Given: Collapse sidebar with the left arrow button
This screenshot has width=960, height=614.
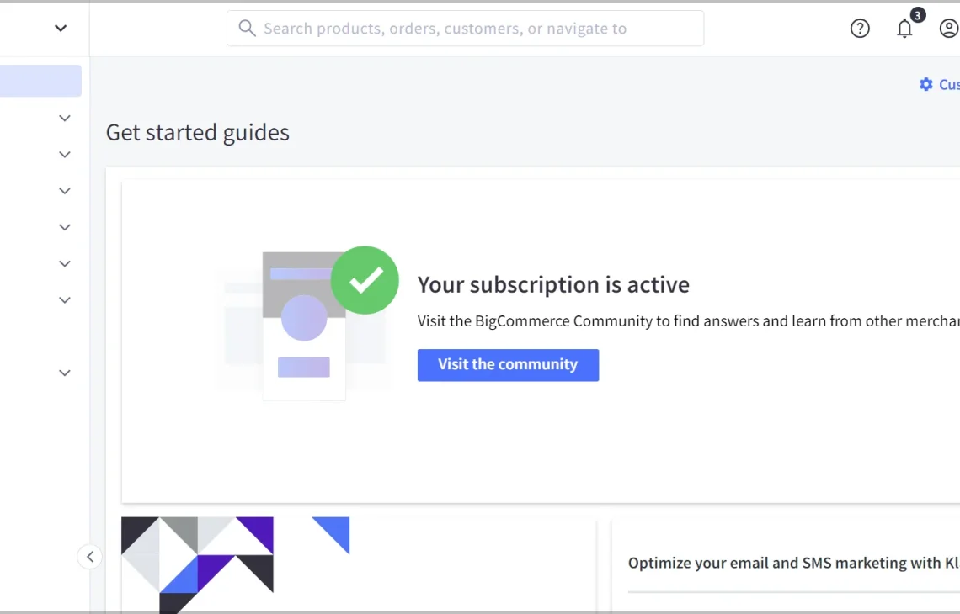Looking at the screenshot, I should pos(90,557).
